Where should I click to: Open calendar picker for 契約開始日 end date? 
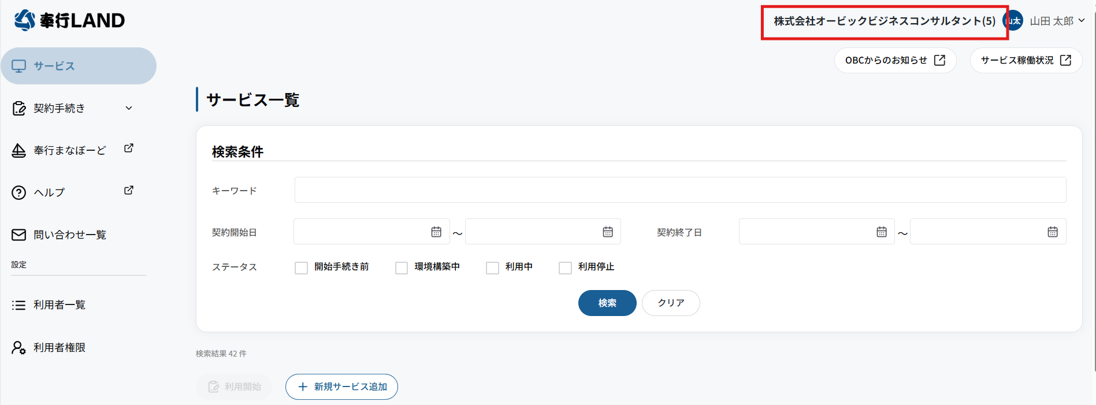point(608,232)
